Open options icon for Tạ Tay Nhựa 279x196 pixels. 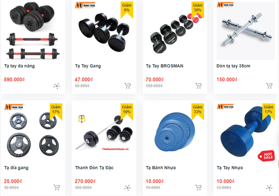click(269, 187)
